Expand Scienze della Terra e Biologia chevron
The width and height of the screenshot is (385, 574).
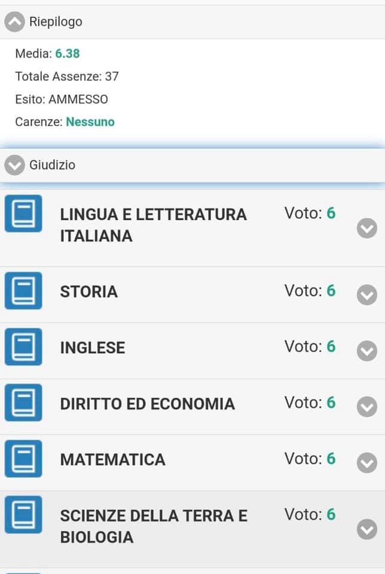point(367,529)
